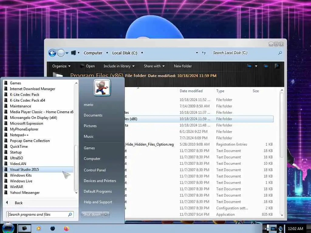The height and width of the screenshot is (233, 311).
Task: Open Pictures from the Start menu
Action: [x=90, y=126]
